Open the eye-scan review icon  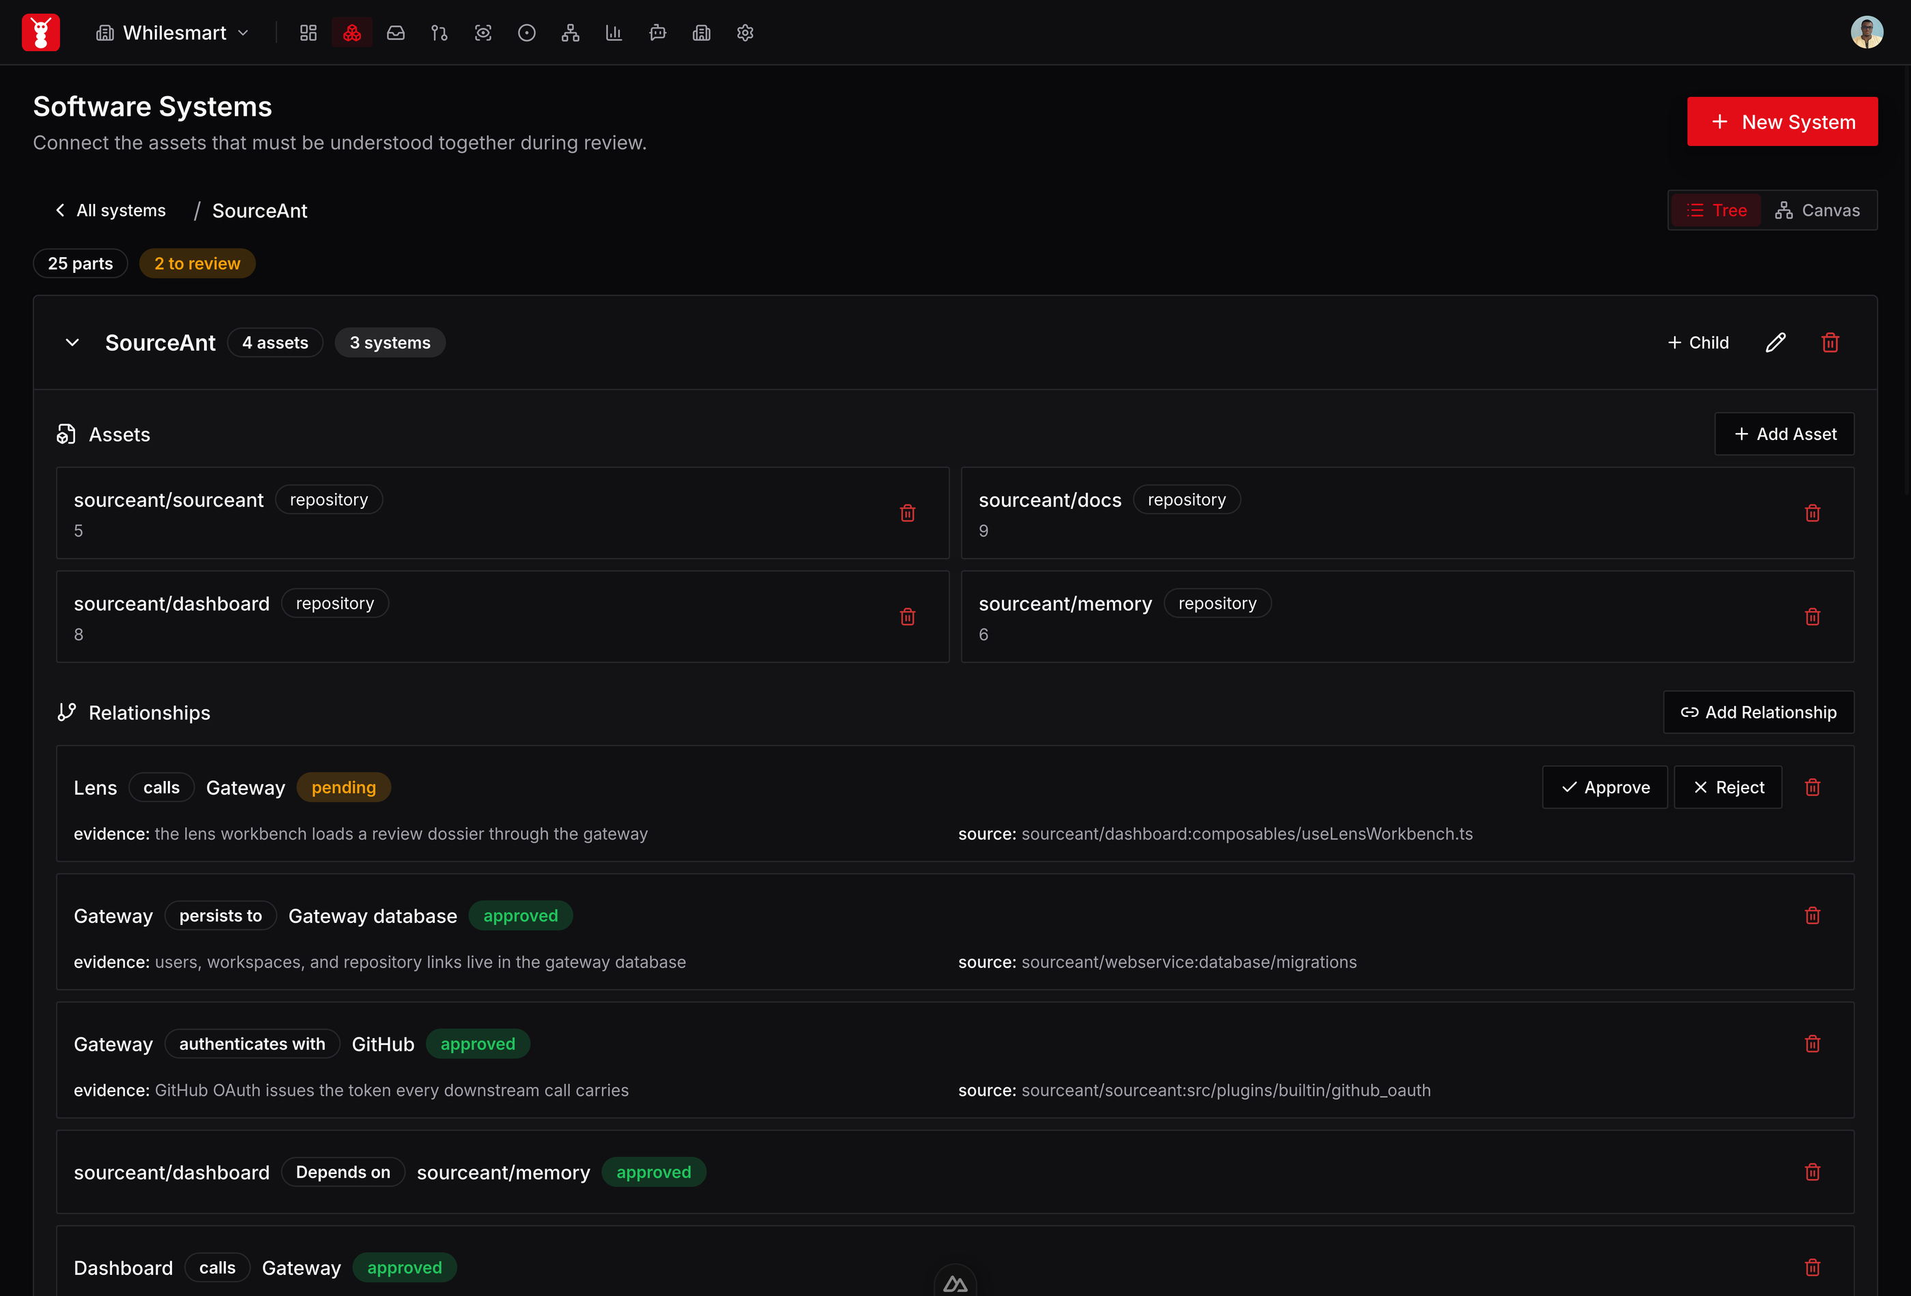pos(483,33)
